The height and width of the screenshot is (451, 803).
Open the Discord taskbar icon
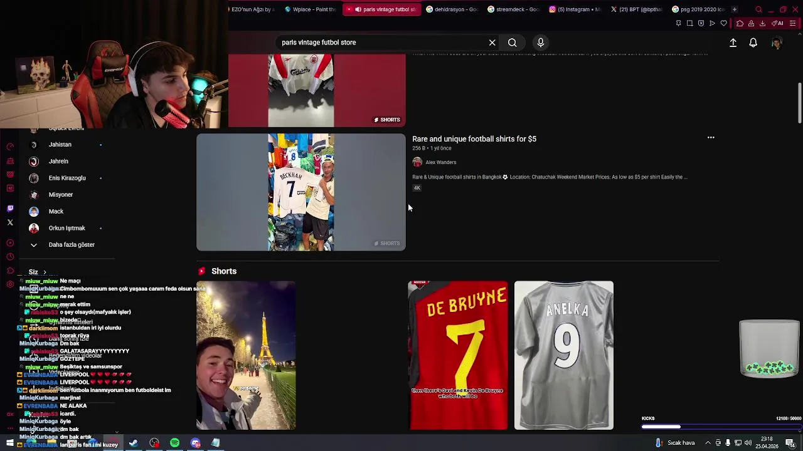pyautogui.click(x=196, y=443)
